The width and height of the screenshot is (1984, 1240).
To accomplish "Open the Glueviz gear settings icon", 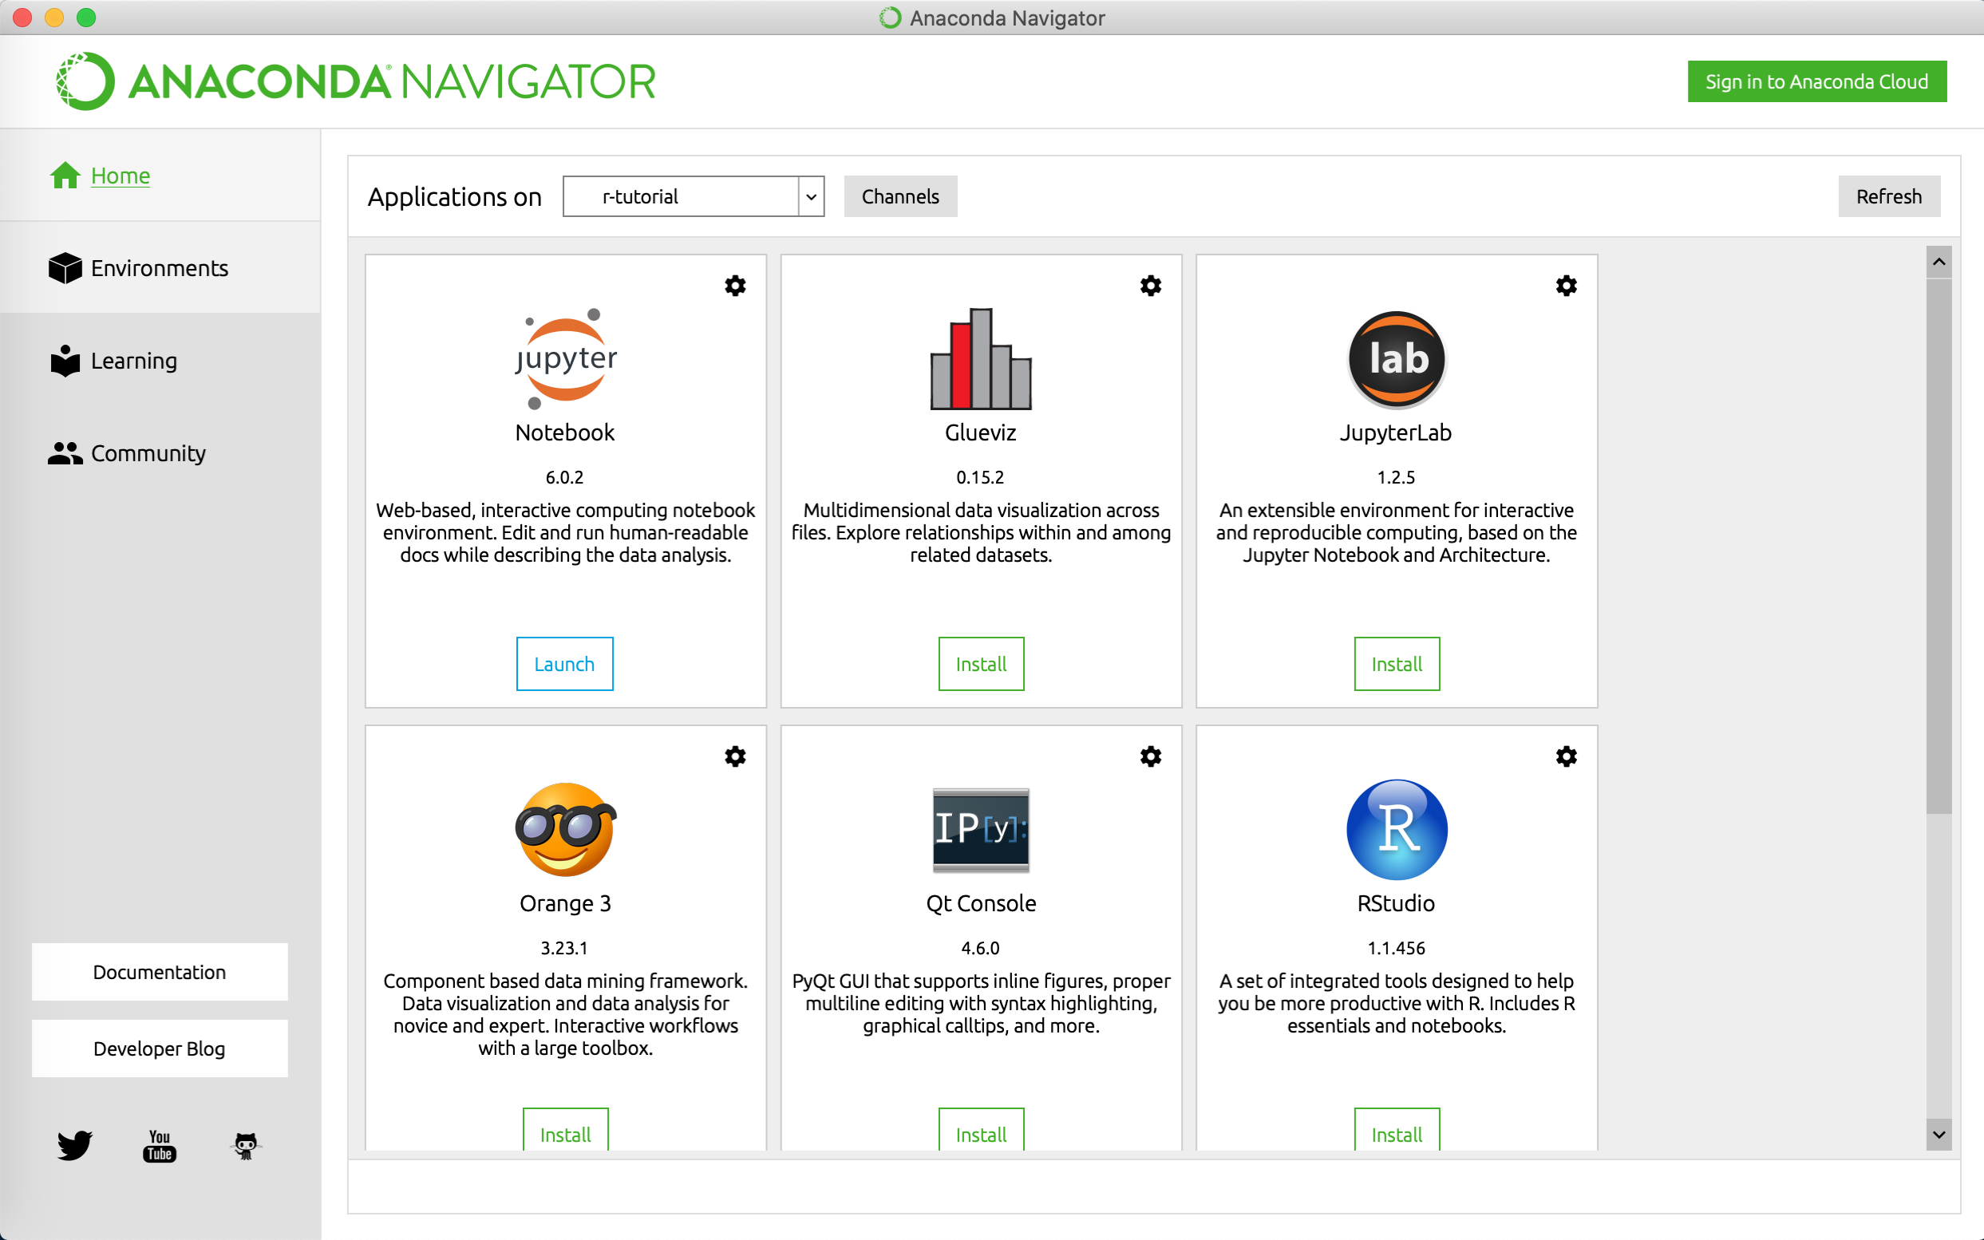I will [1150, 286].
